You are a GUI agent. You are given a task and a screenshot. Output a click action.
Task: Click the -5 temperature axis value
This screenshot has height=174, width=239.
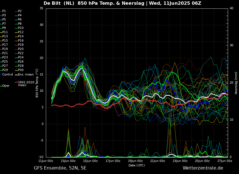[42, 141]
